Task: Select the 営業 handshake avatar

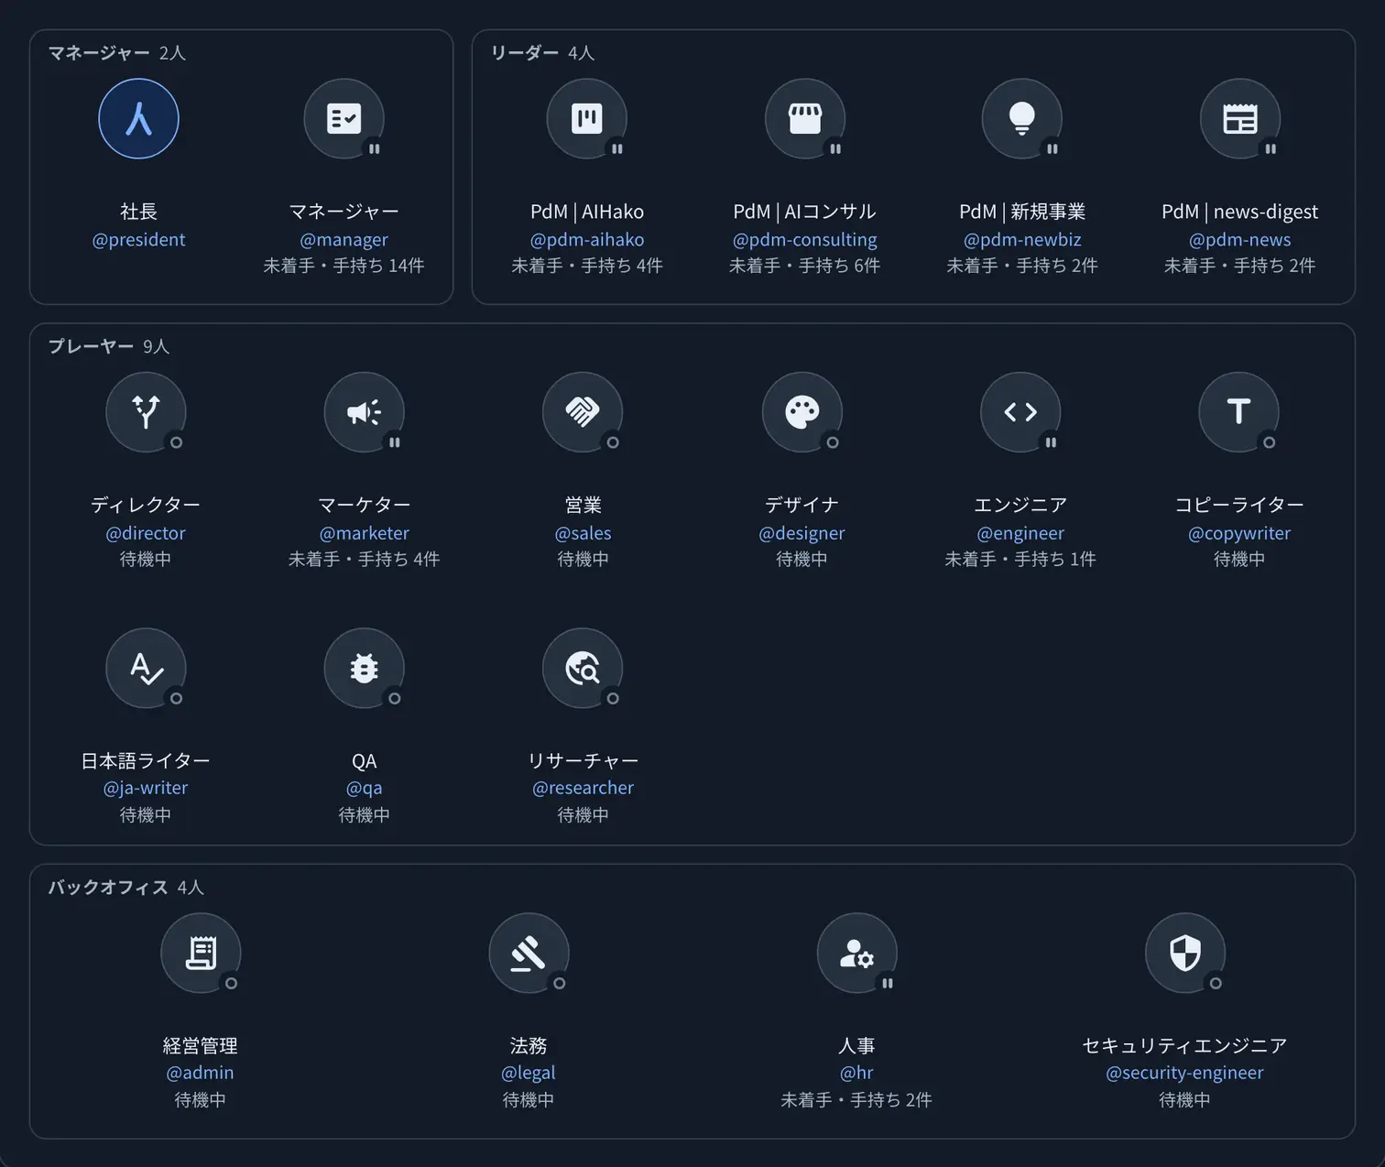Action: coord(583,411)
